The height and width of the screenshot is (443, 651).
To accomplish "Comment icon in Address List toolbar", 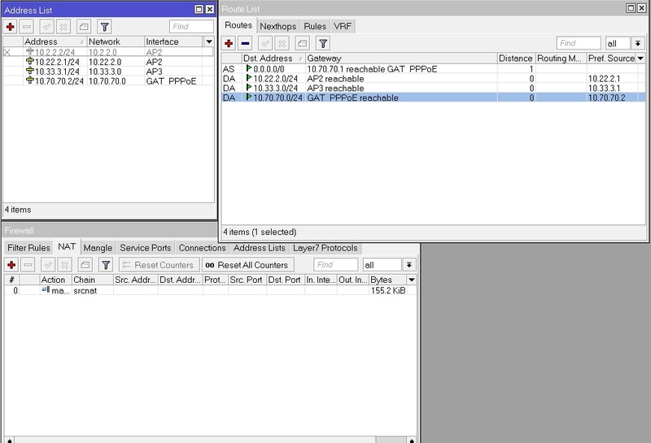I will click(84, 27).
